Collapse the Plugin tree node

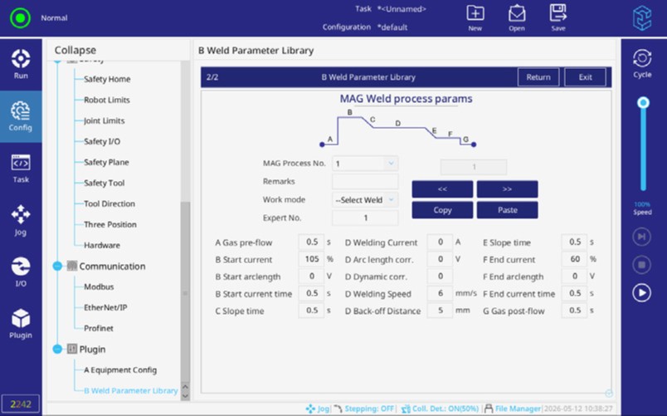[x=57, y=349]
